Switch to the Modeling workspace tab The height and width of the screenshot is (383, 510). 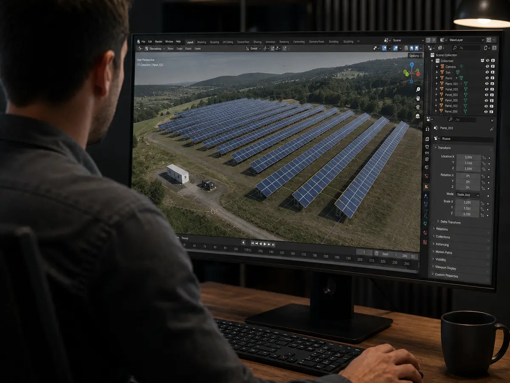201,42
